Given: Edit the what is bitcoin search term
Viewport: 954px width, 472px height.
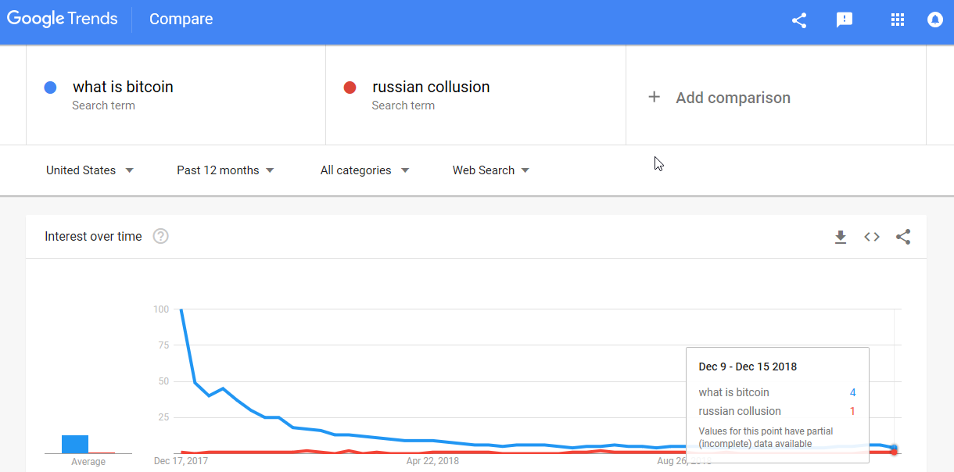Looking at the screenshot, I should coord(123,87).
